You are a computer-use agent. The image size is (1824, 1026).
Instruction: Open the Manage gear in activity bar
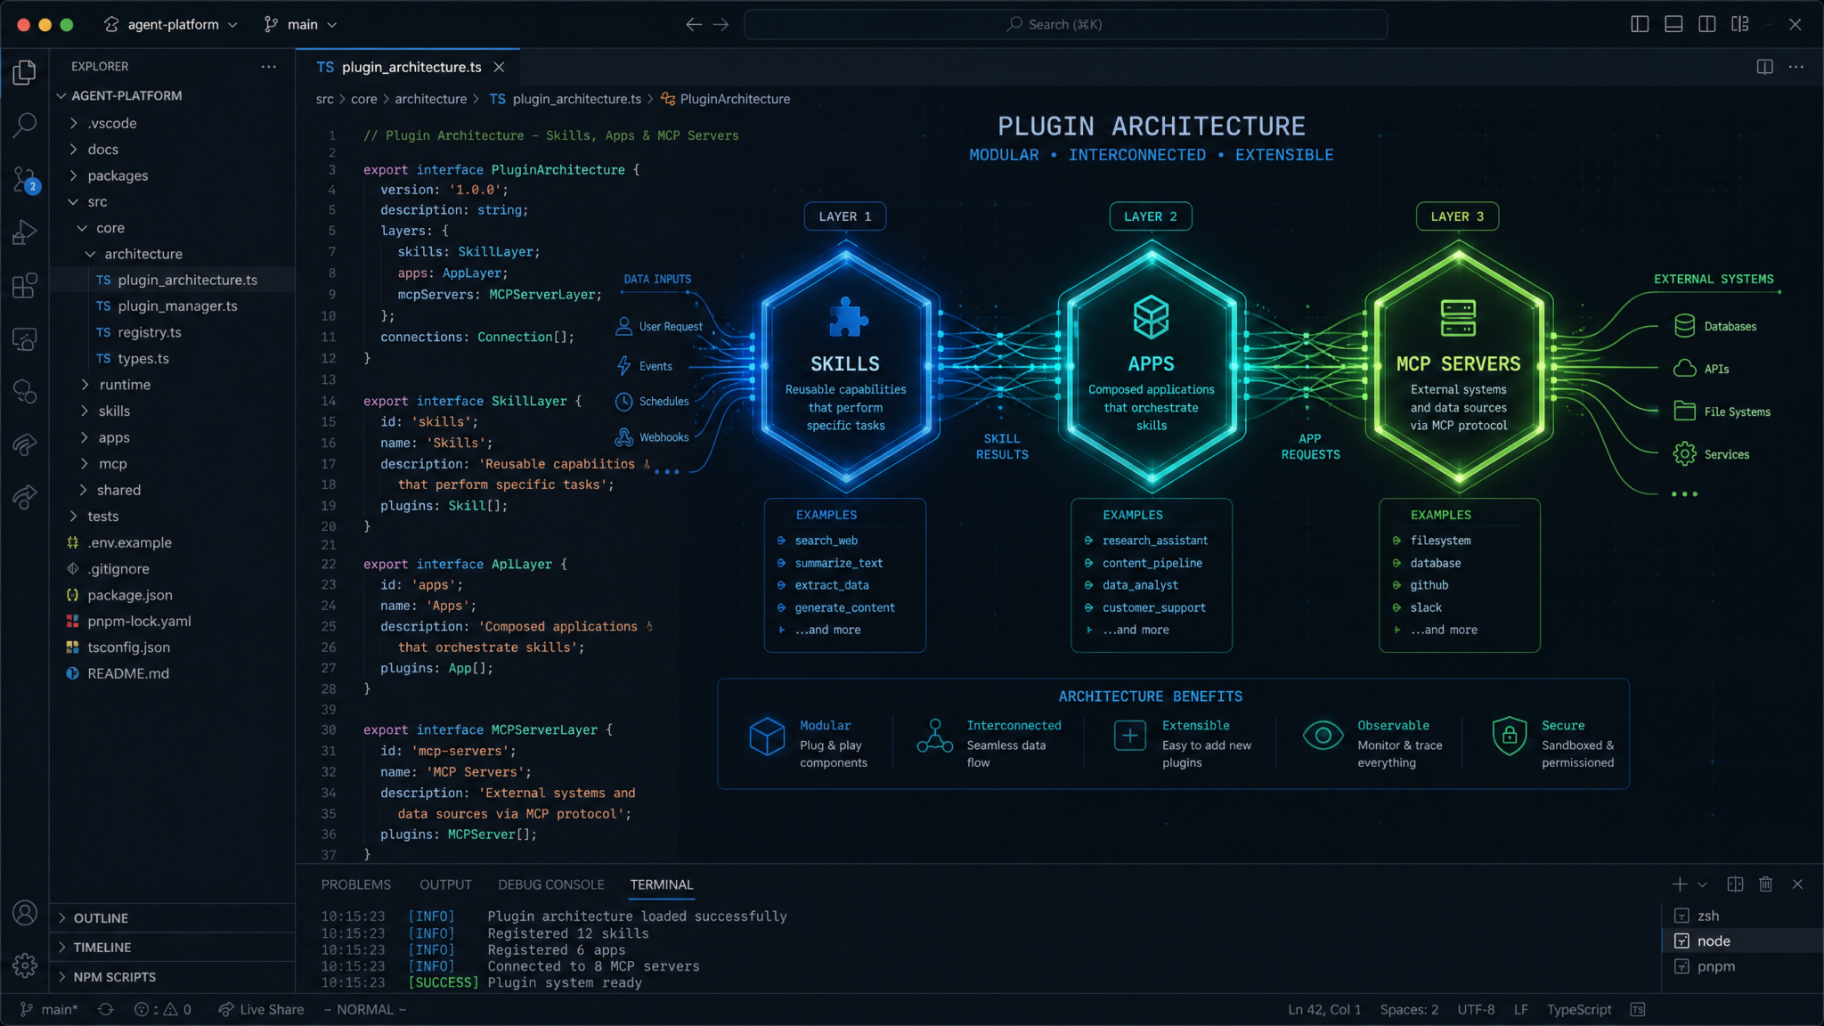click(25, 965)
